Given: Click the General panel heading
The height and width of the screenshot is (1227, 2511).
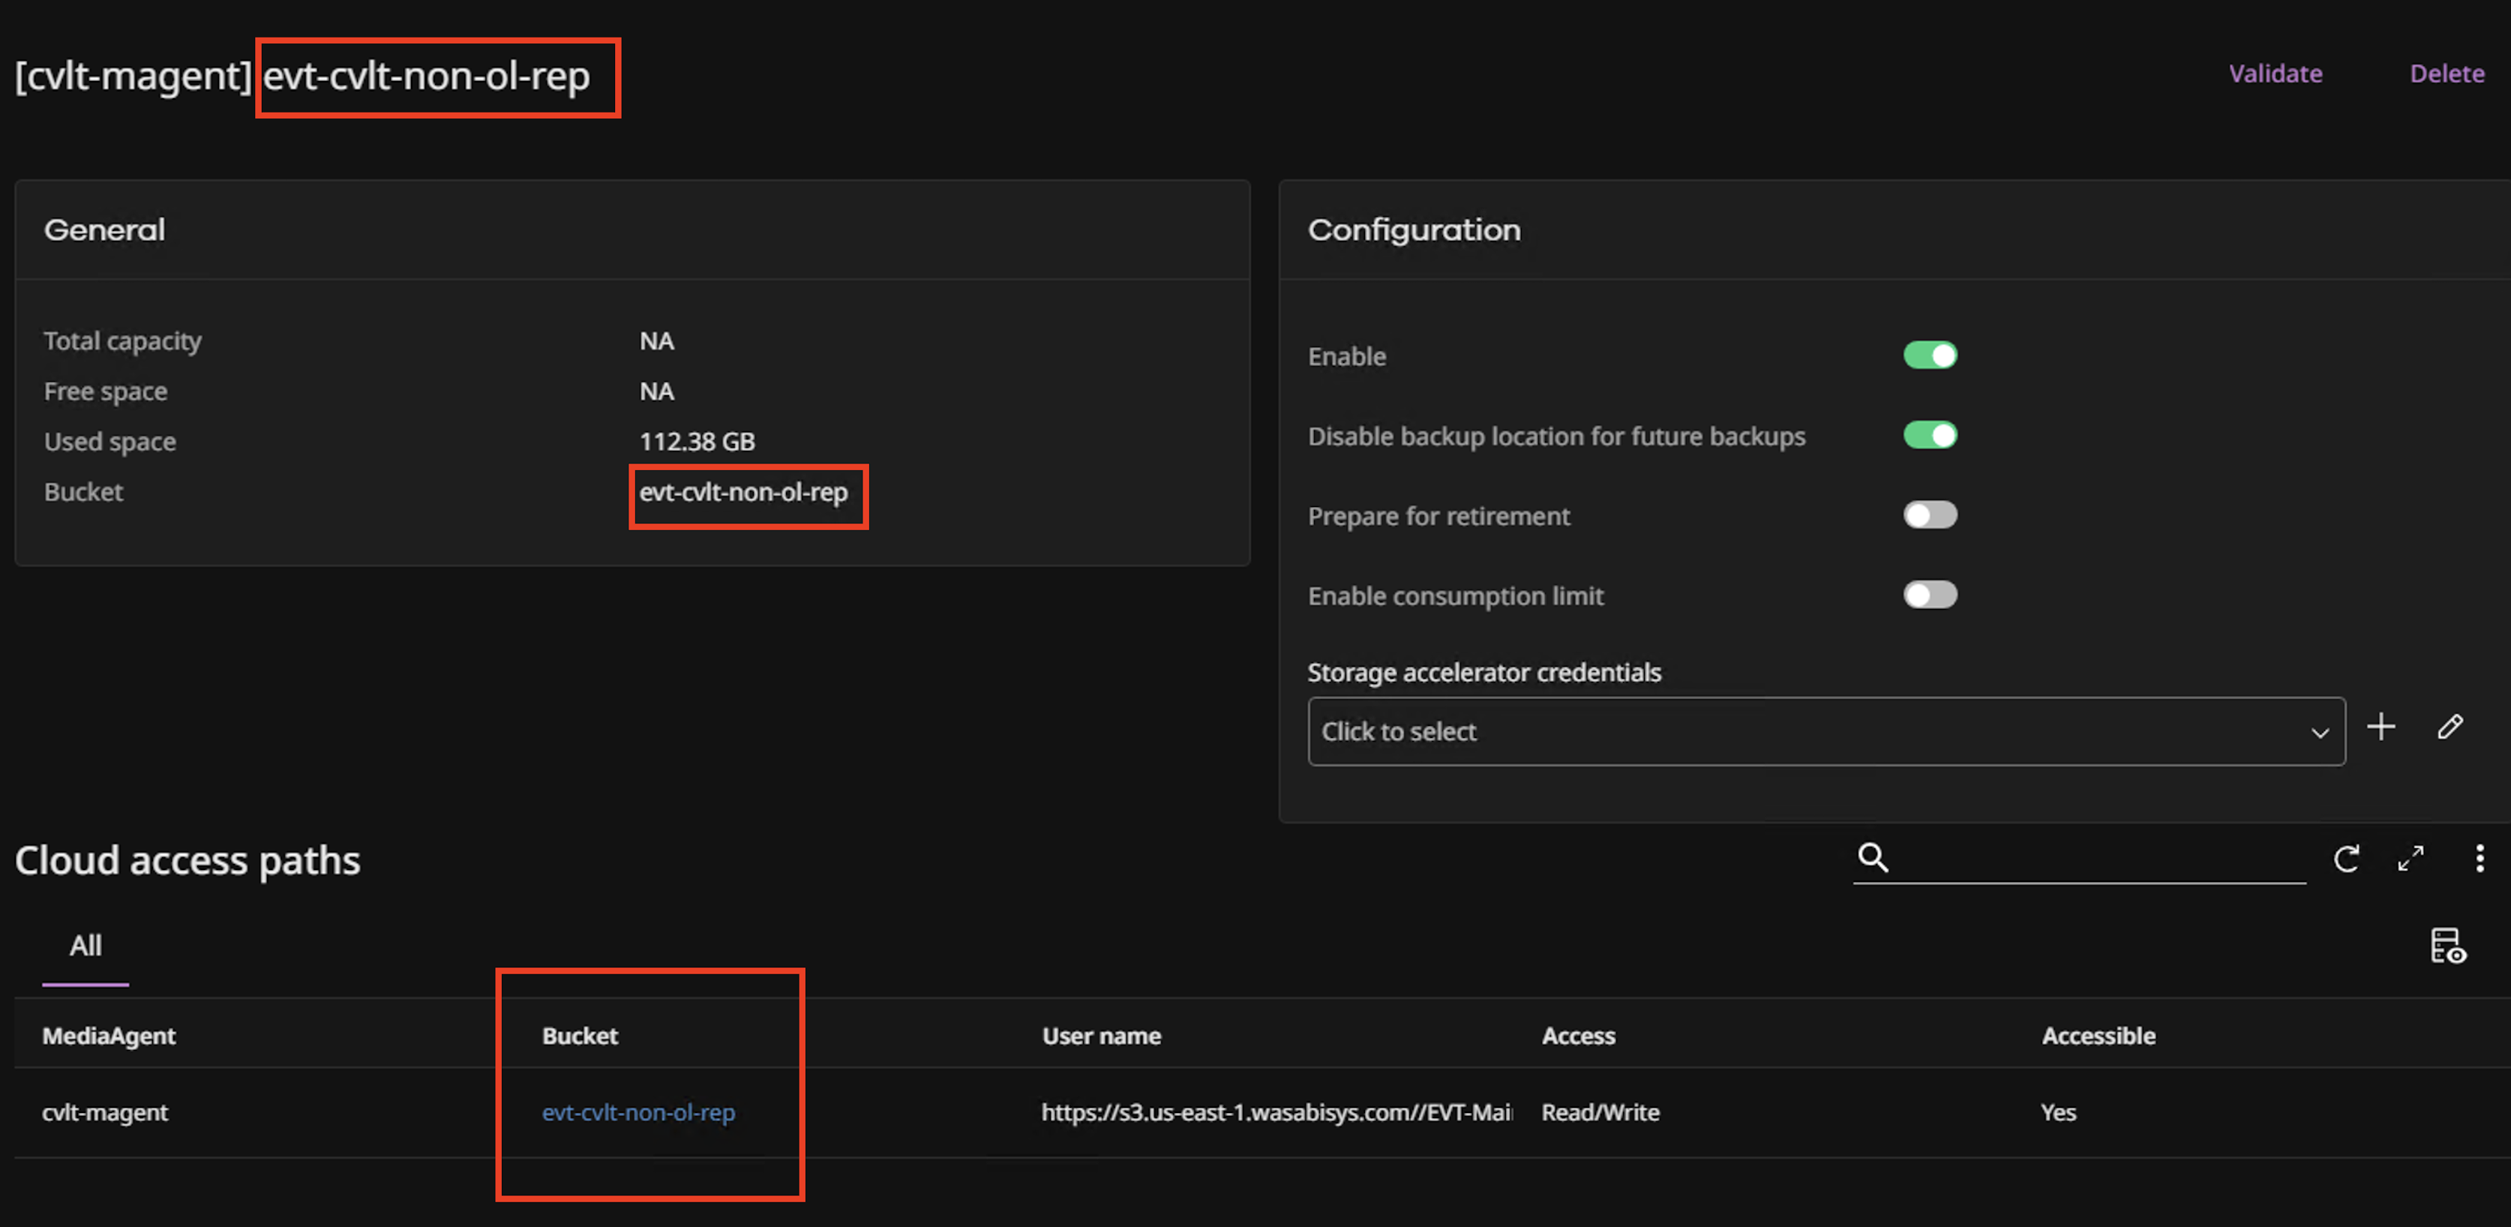Looking at the screenshot, I should (104, 230).
